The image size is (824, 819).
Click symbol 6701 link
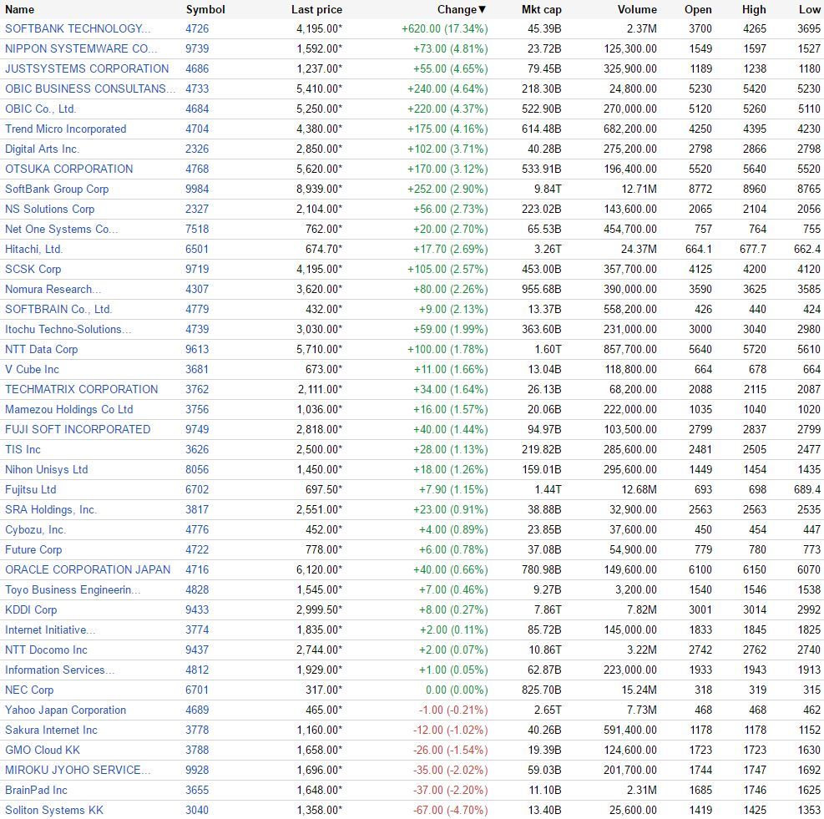coord(197,689)
